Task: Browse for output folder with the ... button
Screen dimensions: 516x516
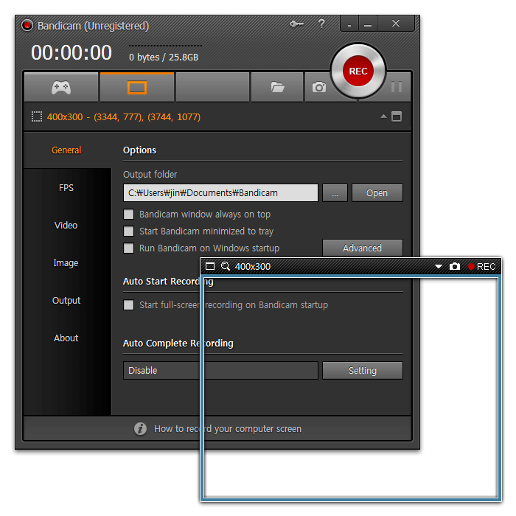Action: tap(335, 193)
